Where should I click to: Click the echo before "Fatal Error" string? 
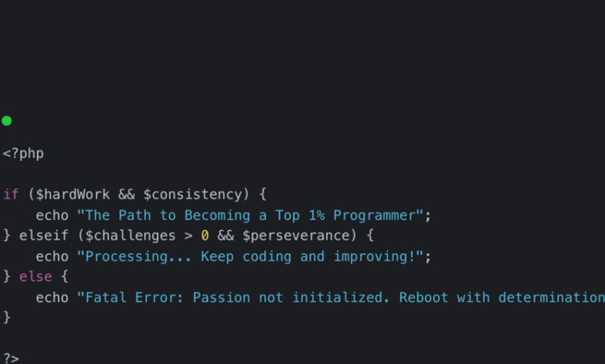pyautogui.click(x=52, y=297)
